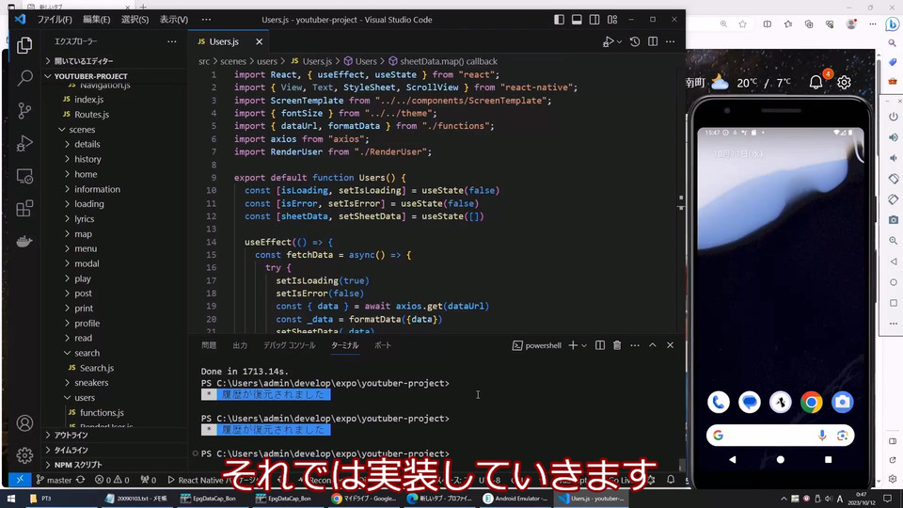This screenshot has height=508, width=903.
Task: Open Chrome app on the emulator
Action: coord(811,402)
